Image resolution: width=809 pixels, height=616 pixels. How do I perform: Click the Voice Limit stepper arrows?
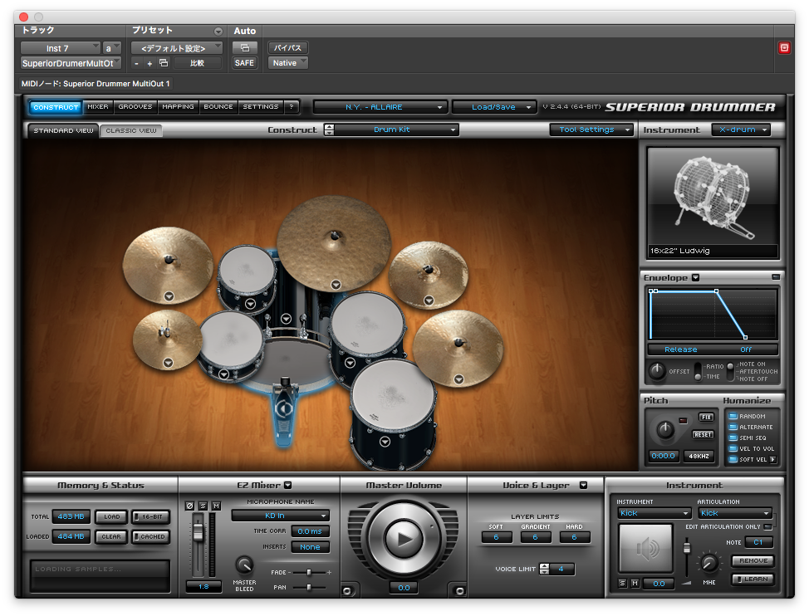point(544,569)
